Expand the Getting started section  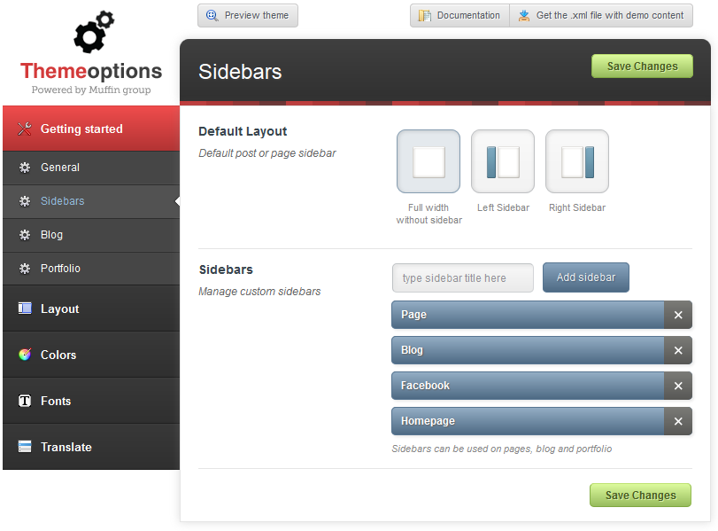81,129
